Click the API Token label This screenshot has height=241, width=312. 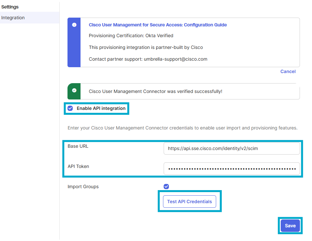78,166
